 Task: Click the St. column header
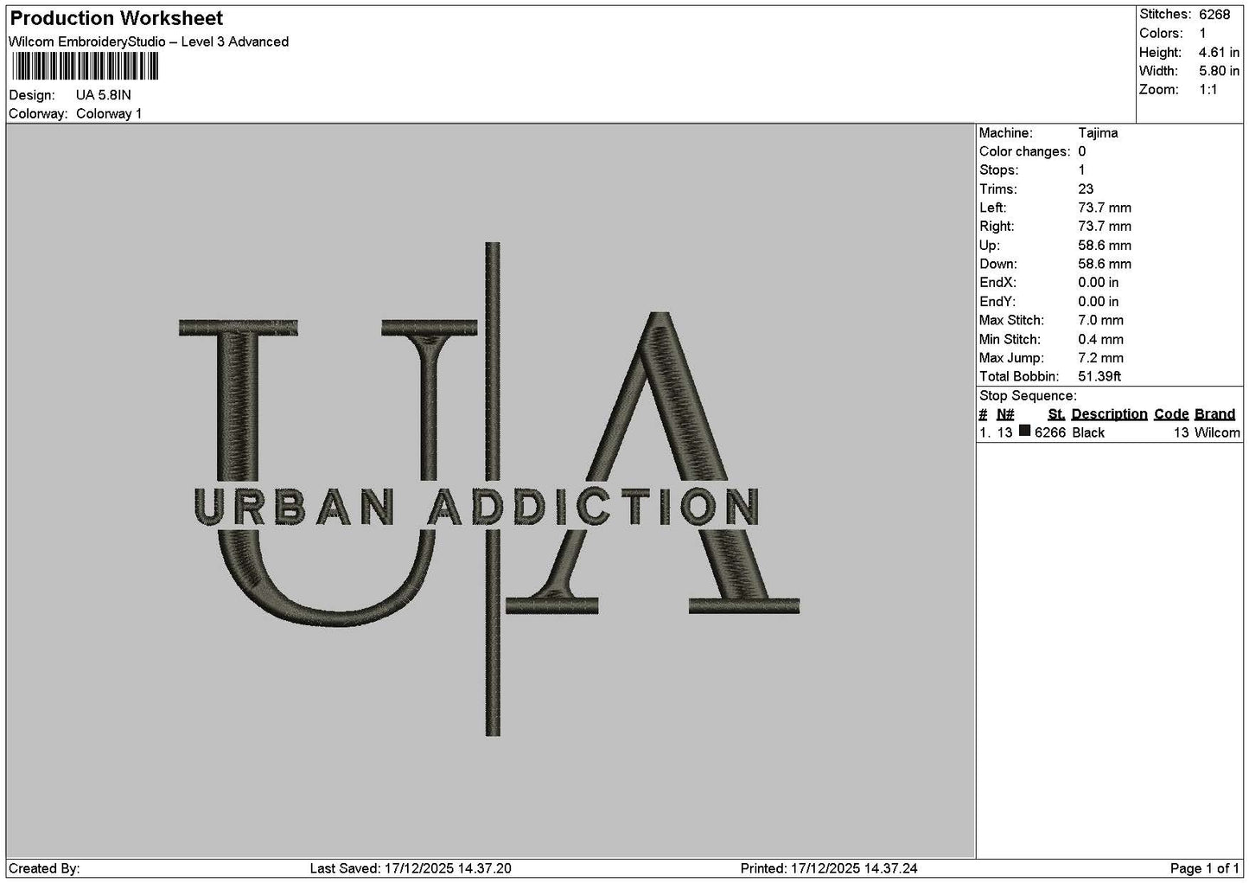(1056, 414)
